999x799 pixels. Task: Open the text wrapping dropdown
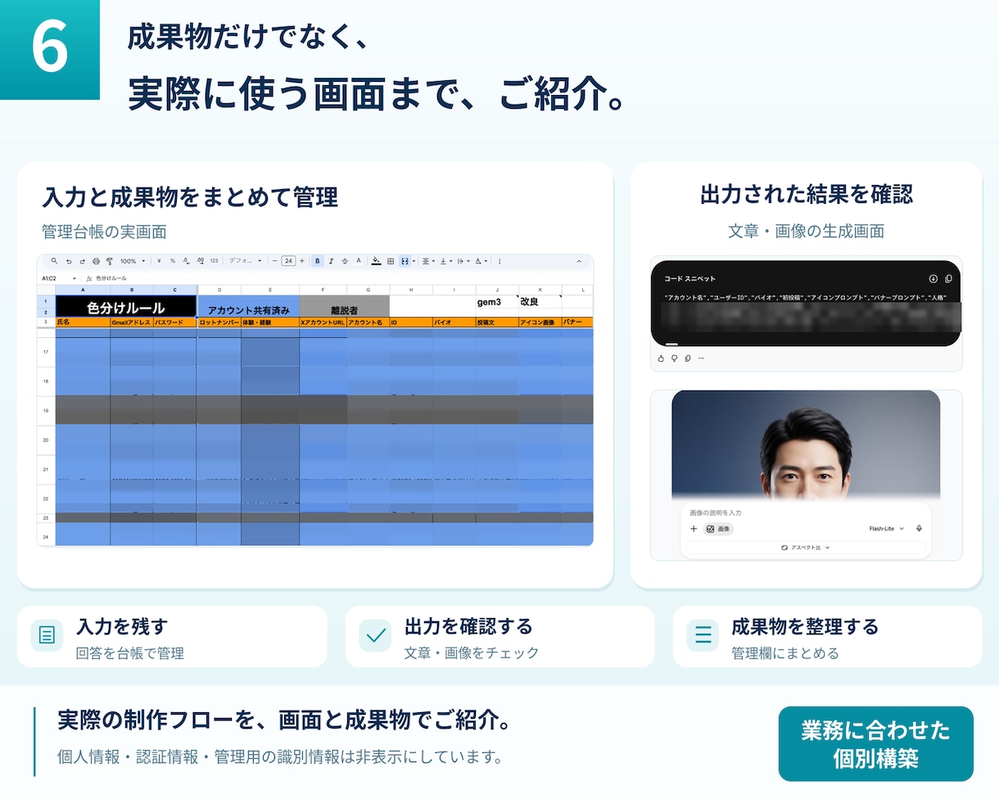point(463,261)
